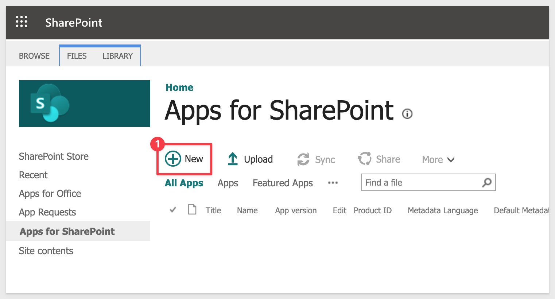Open SharePoint Store in the sidebar
The image size is (555, 299).
[54, 156]
